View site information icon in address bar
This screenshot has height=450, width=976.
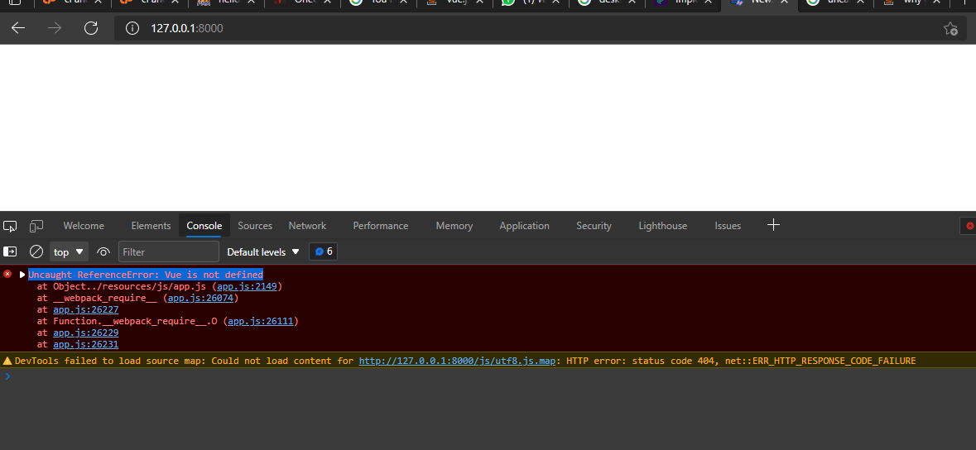click(x=132, y=28)
